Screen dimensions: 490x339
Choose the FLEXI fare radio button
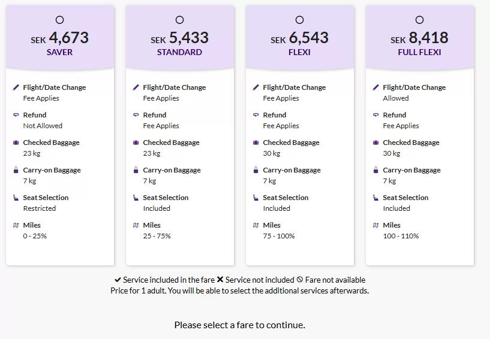[299, 20]
